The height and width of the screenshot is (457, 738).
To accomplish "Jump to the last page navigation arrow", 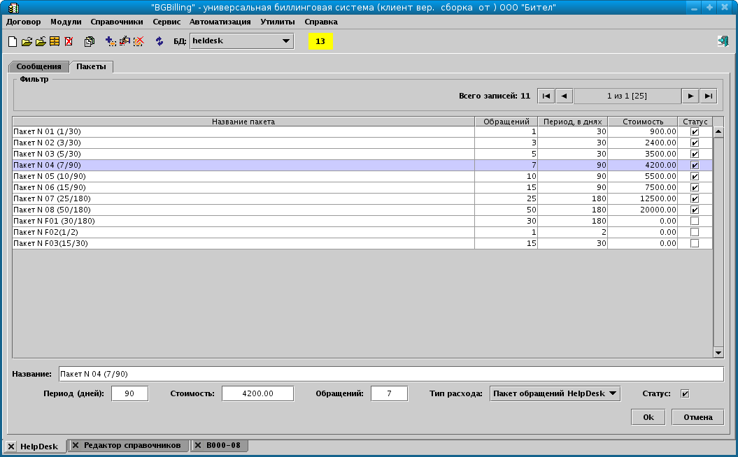I will [709, 96].
